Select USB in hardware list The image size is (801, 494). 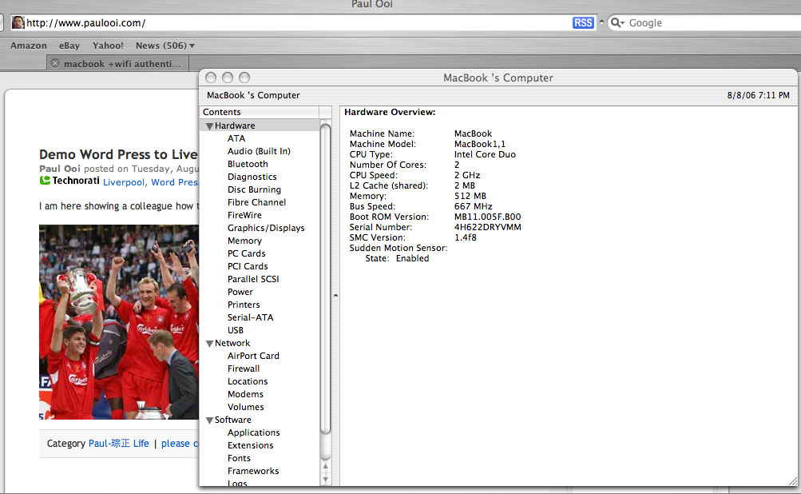[236, 330]
